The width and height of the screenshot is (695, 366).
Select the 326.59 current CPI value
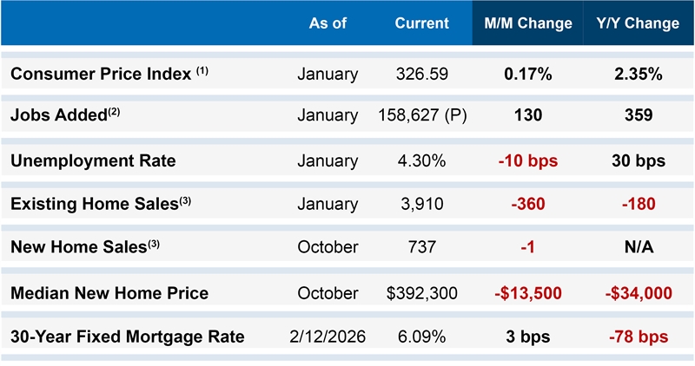click(x=422, y=74)
